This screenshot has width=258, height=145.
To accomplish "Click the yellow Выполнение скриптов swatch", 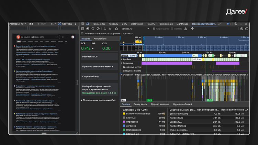I will coord(124,114).
